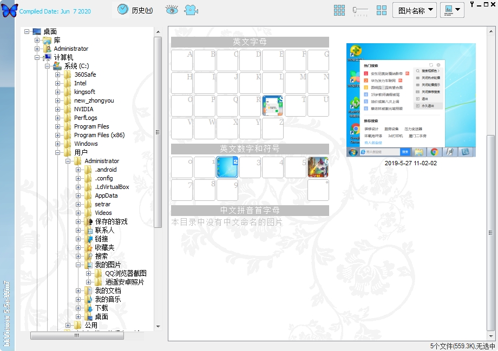Click the 联系人 contacts folder icon
The height and width of the screenshot is (351, 498).
[x=89, y=230]
